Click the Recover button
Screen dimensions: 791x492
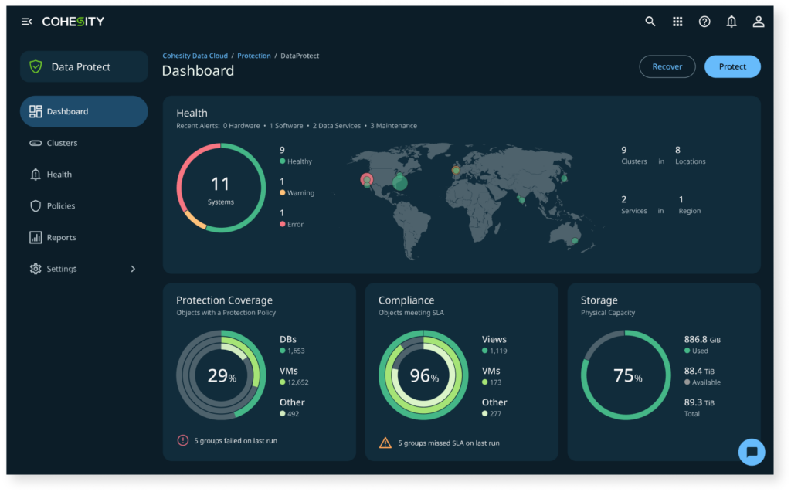pyautogui.click(x=667, y=66)
